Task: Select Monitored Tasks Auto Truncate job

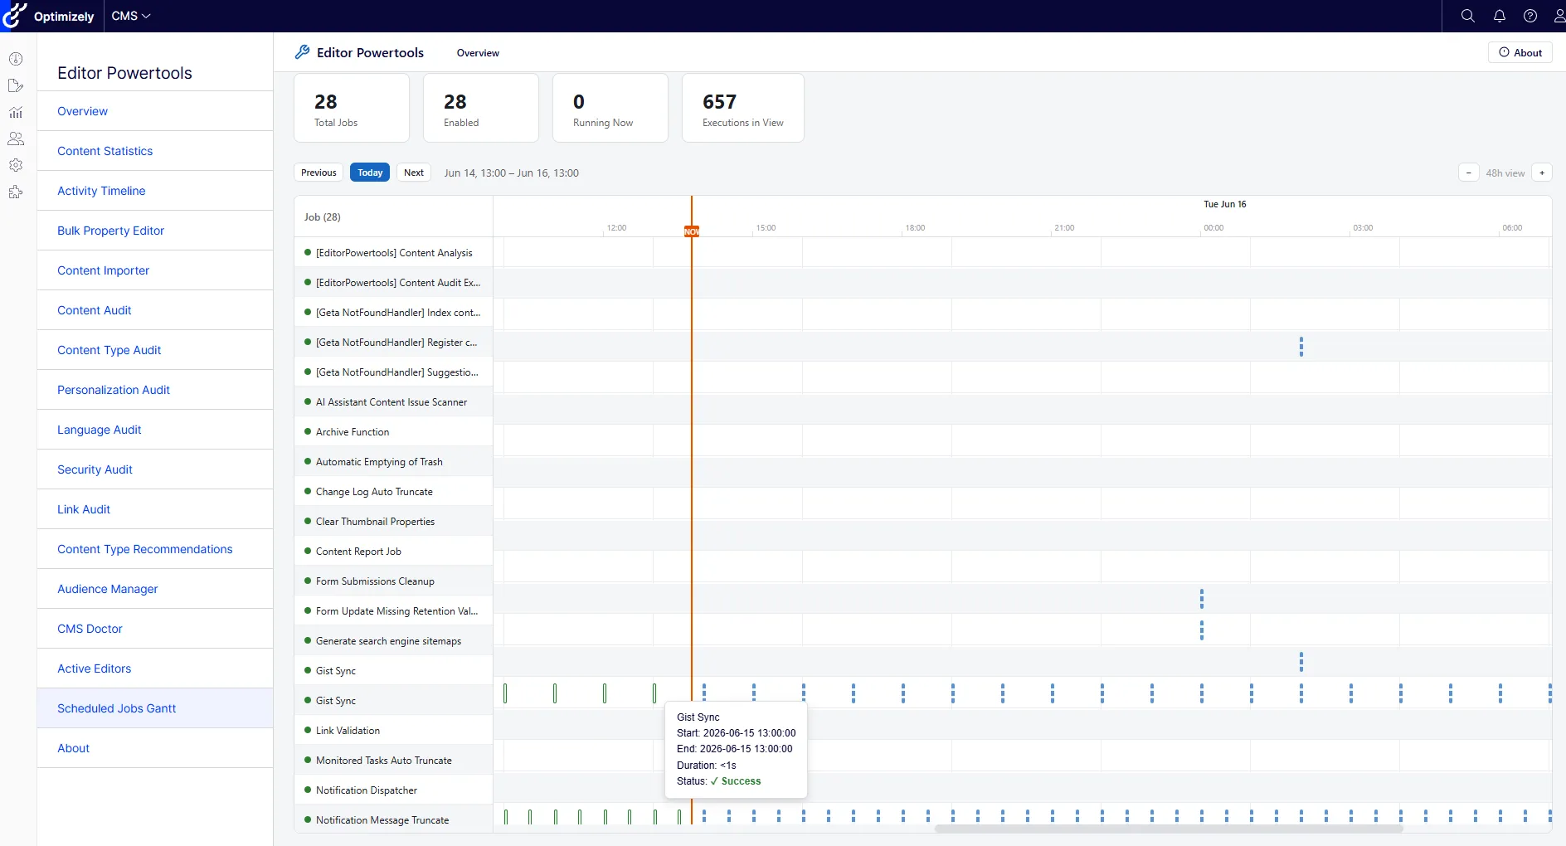Action: coord(394,761)
